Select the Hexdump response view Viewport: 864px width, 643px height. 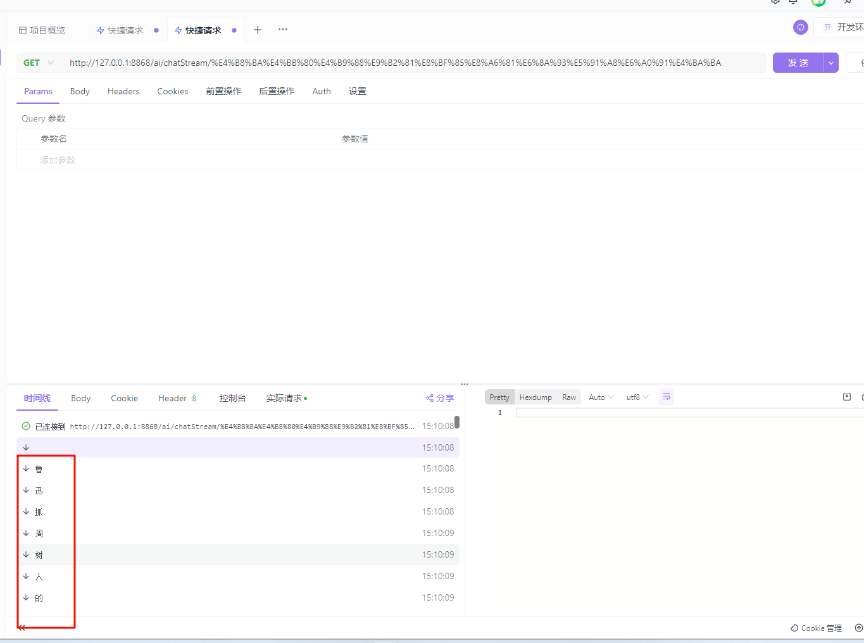click(535, 397)
